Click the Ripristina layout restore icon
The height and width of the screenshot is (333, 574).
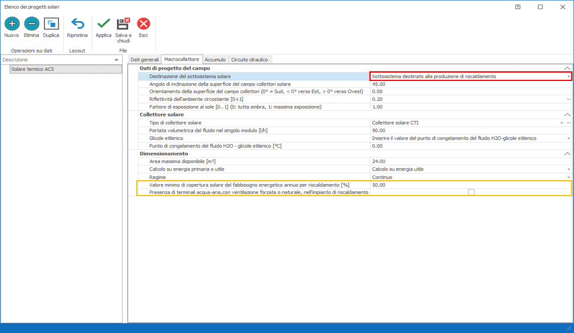(77, 24)
